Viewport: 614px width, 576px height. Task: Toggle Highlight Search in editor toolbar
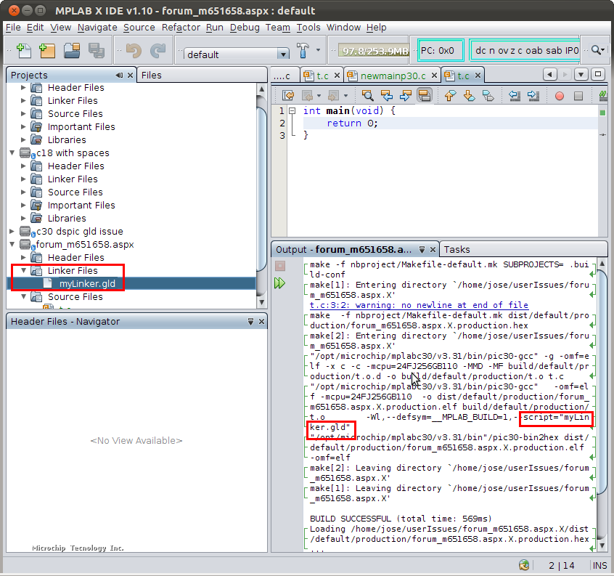(x=425, y=96)
